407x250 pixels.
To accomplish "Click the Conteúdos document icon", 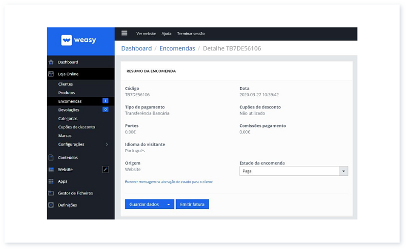I will pyautogui.click(x=51, y=157).
